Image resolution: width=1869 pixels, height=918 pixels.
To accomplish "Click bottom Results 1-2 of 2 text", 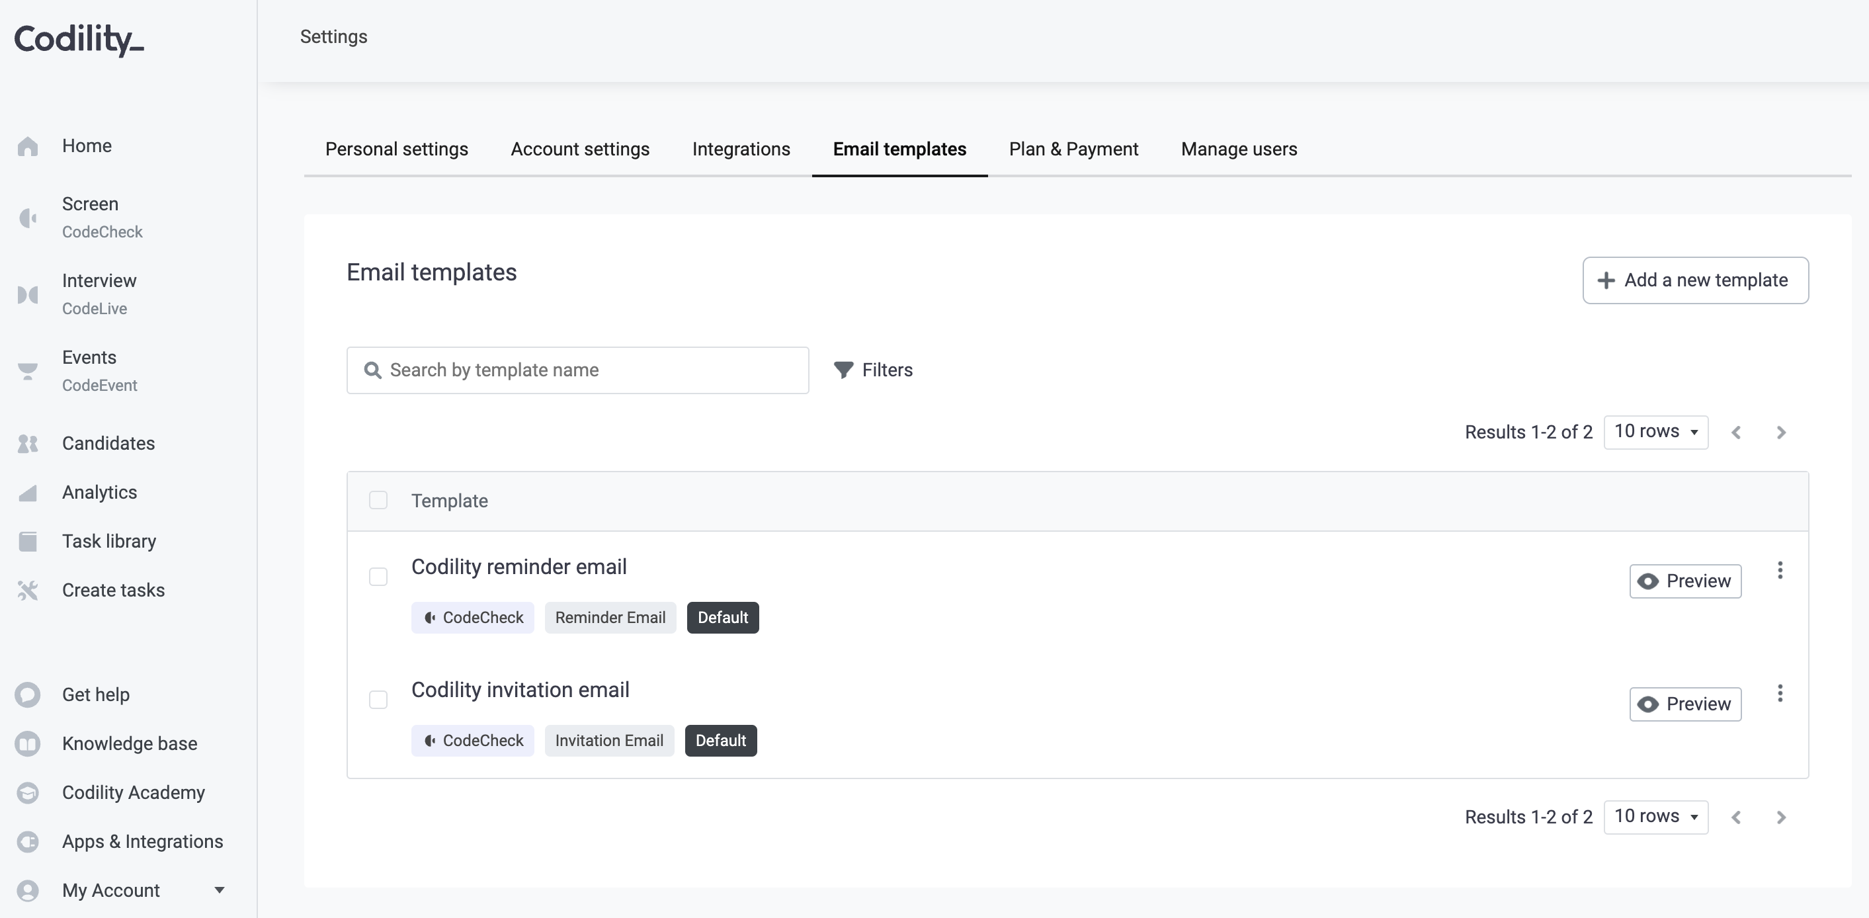I will pyautogui.click(x=1528, y=817).
